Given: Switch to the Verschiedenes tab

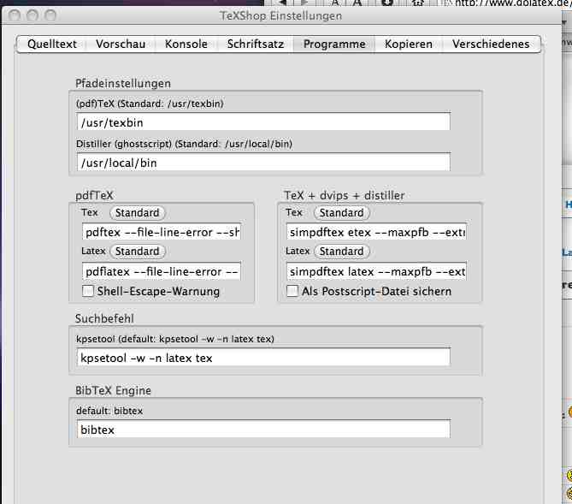Looking at the screenshot, I should point(491,44).
